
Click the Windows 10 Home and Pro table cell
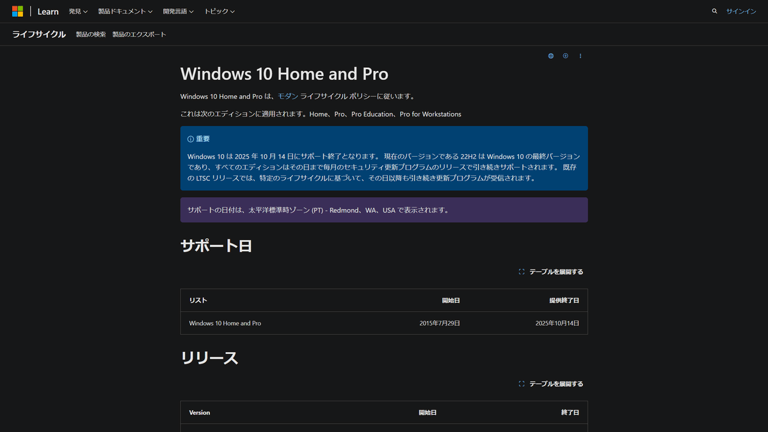pyautogui.click(x=225, y=323)
